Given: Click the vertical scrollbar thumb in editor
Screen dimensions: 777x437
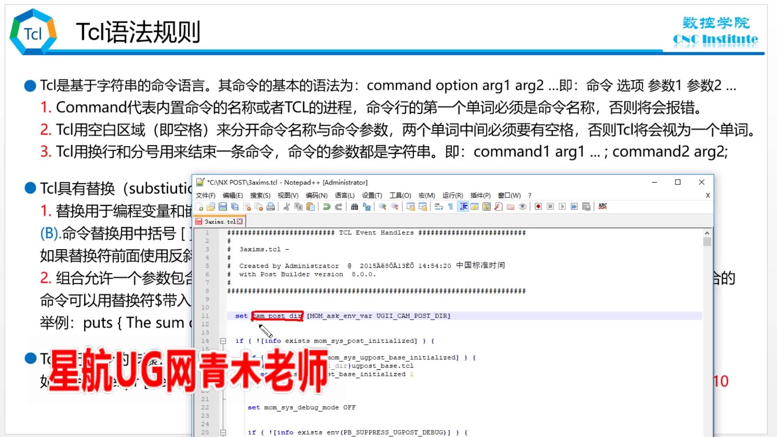Looking at the screenshot, I should click(x=707, y=242).
